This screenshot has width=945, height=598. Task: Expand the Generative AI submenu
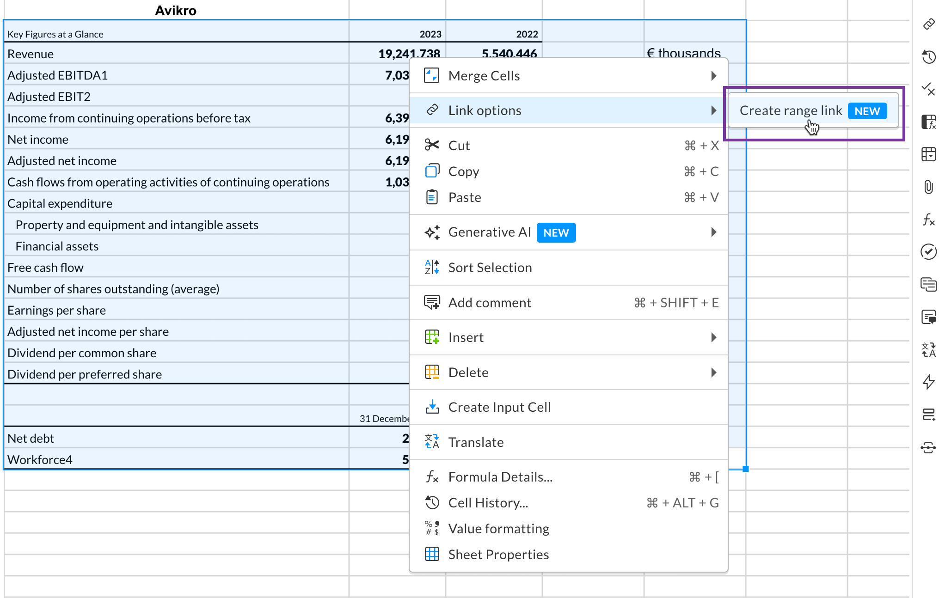tap(713, 232)
